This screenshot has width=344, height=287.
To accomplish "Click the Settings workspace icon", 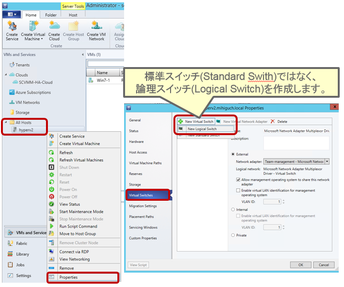I will 10,276.
